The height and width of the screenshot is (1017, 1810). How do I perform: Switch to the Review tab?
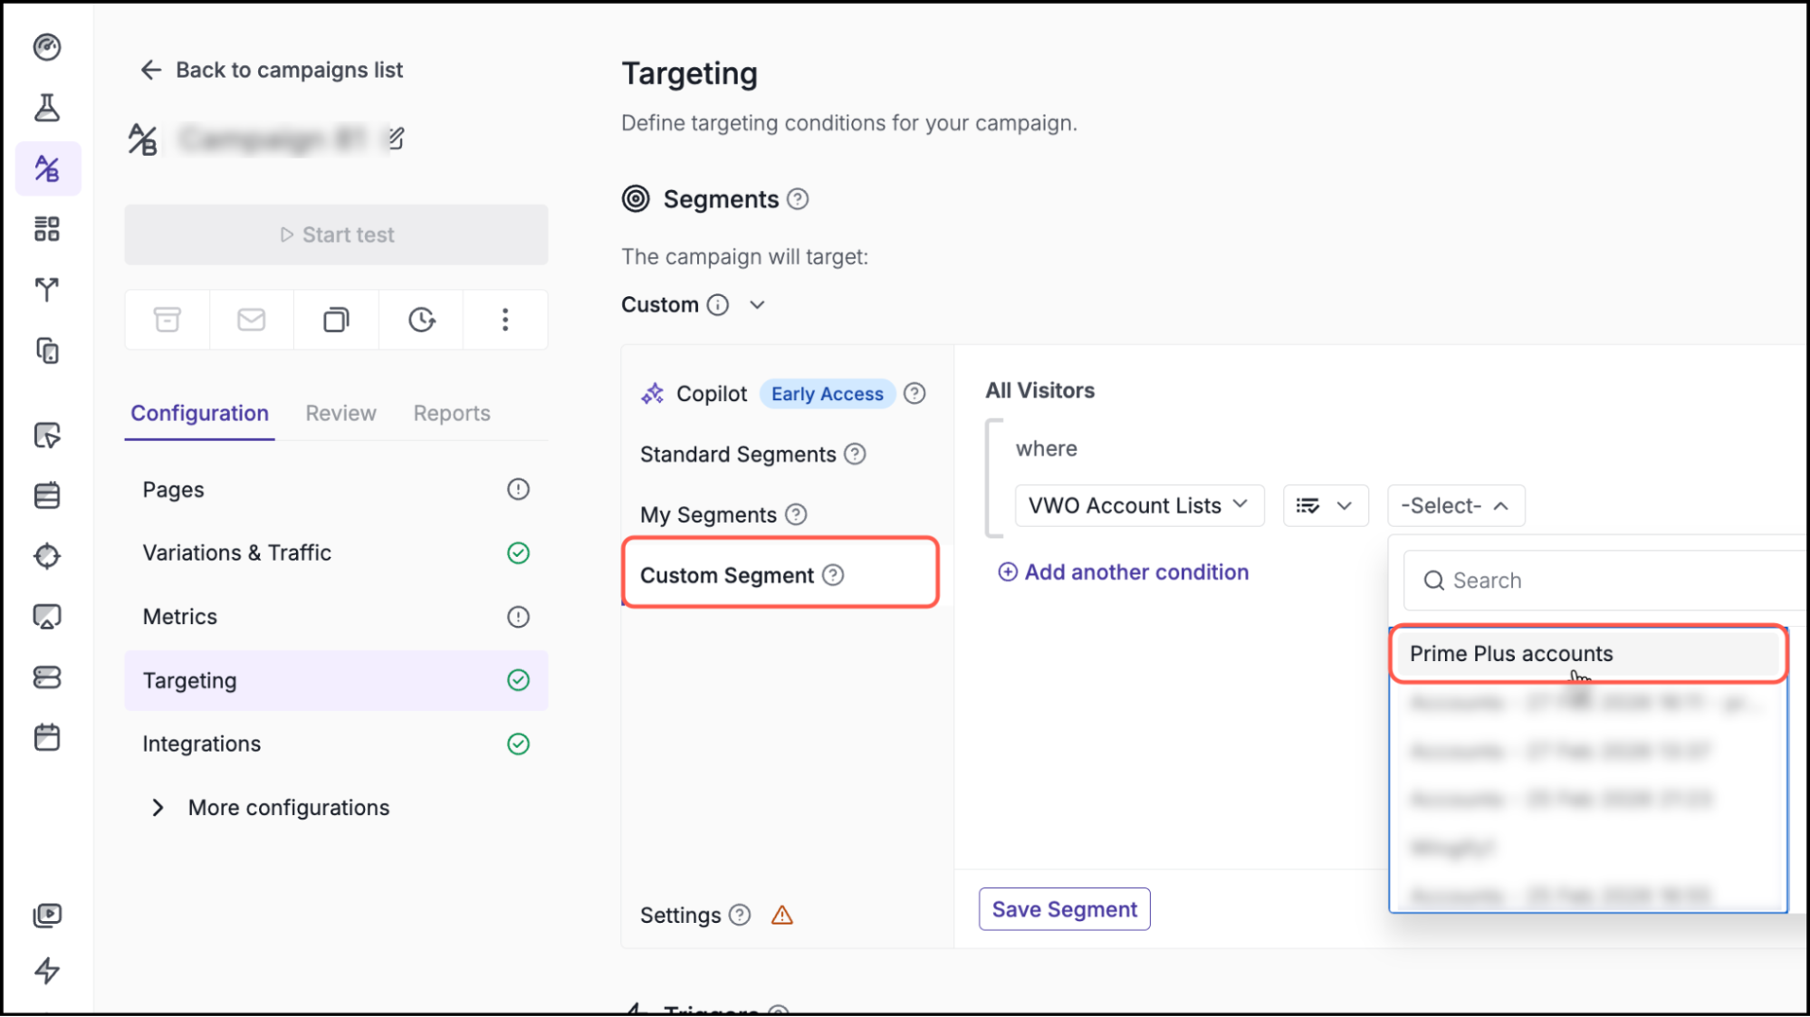[x=340, y=413]
